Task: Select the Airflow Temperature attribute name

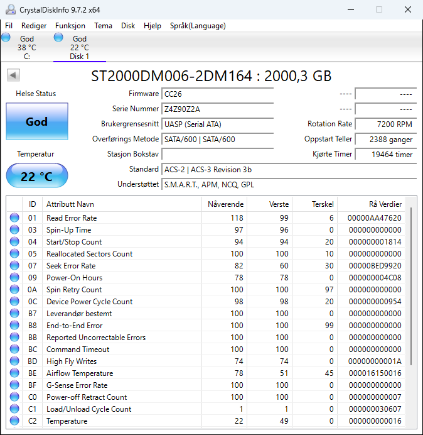Action: pyautogui.click(x=80, y=373)
